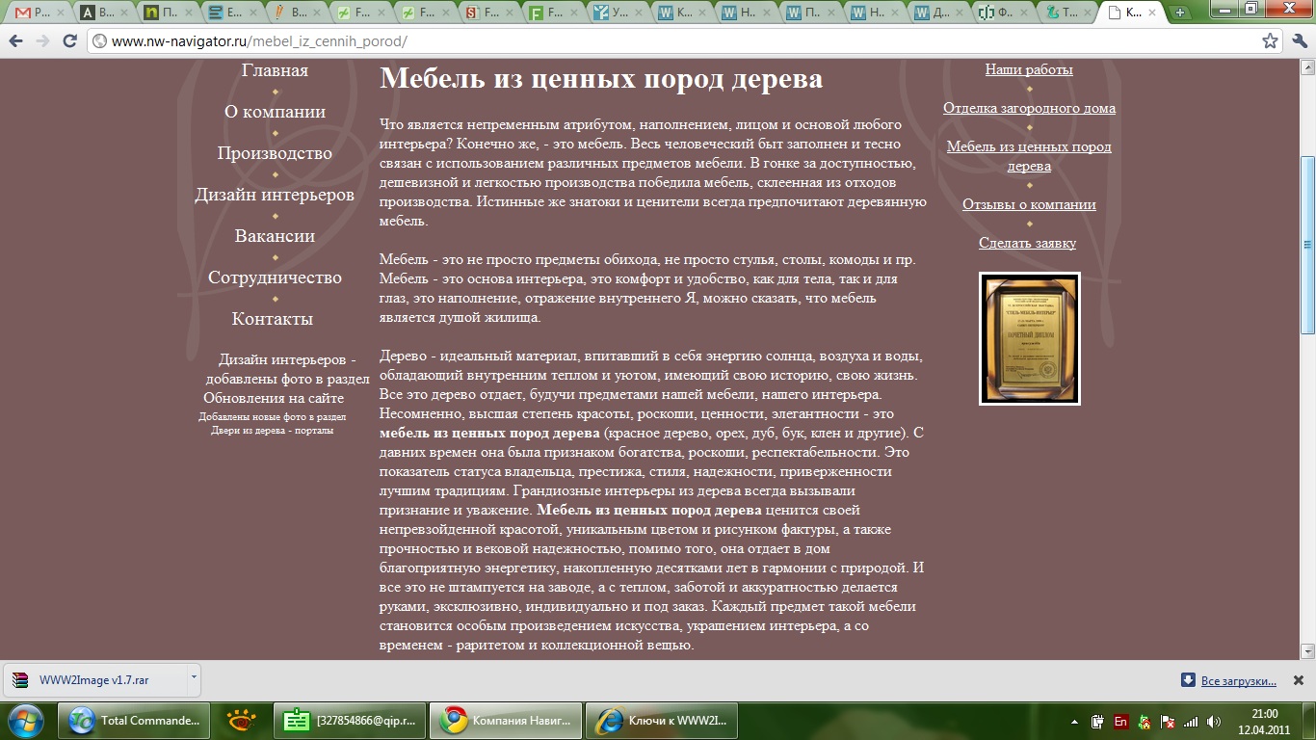Image resolution: width=1316 pixels, height=740 pixels.
Task: Minimize the Chrome window
Action: tap(1225, 9)
